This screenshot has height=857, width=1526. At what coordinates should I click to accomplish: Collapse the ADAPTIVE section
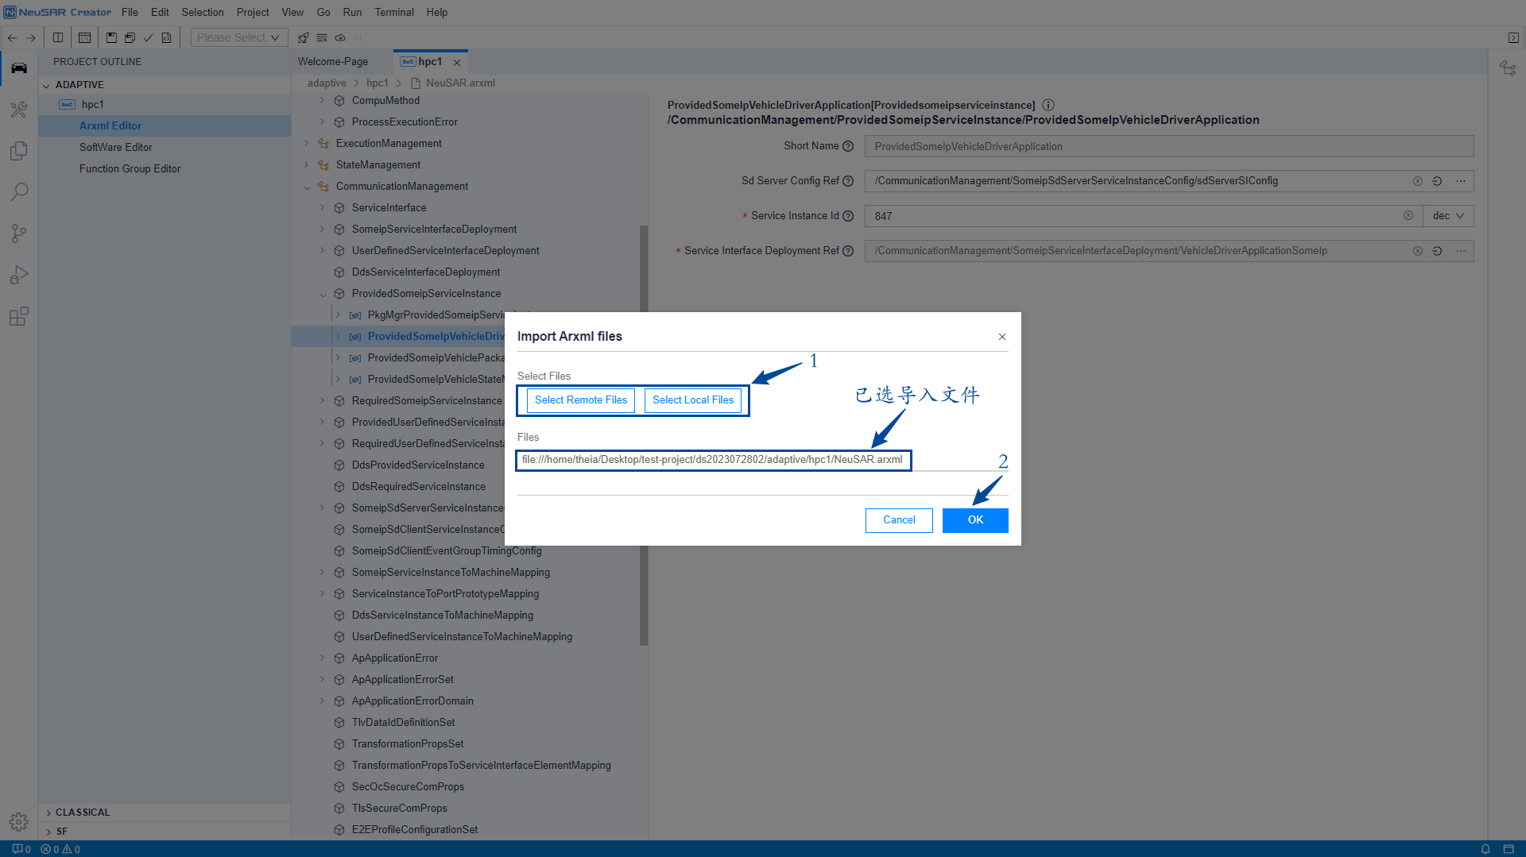[47, 85]
